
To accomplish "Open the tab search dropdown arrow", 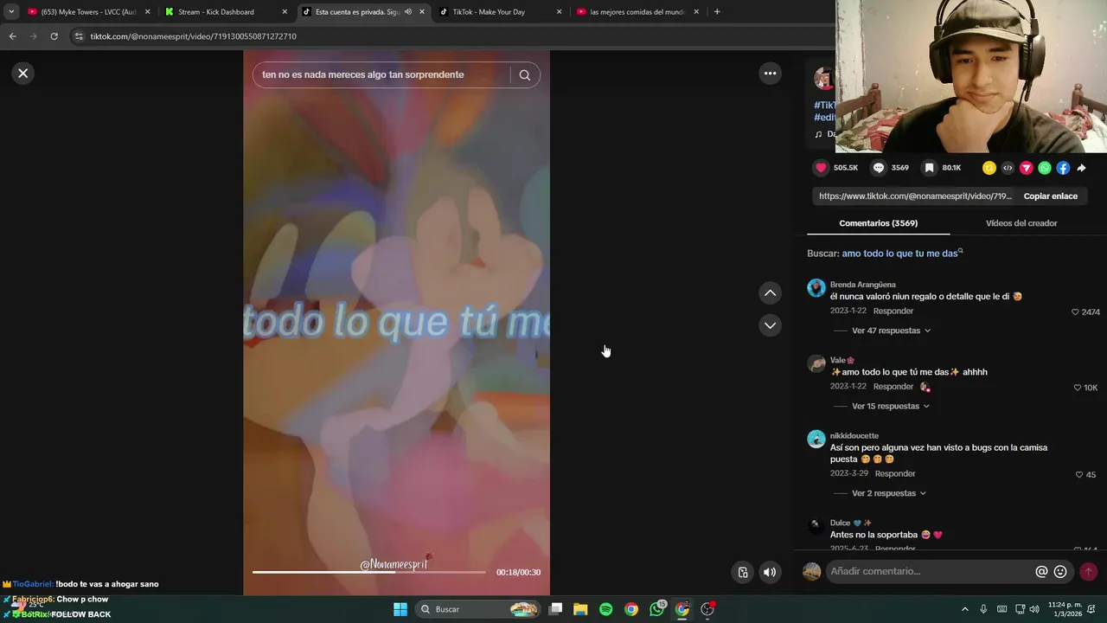I will pos(10,12).
